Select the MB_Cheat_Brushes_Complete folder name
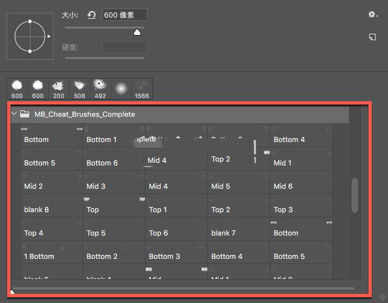This screenshot has width=388, height=303. click(x=84, y=114)
